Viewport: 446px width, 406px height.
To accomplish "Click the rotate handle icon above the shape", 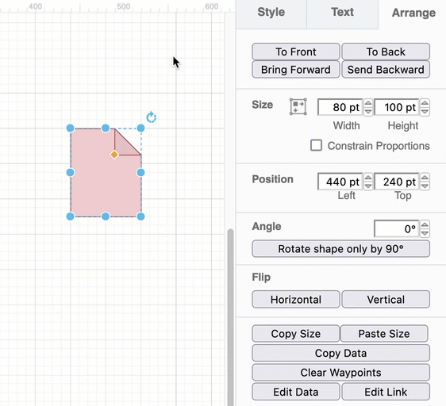I will [x=152, y=117].
